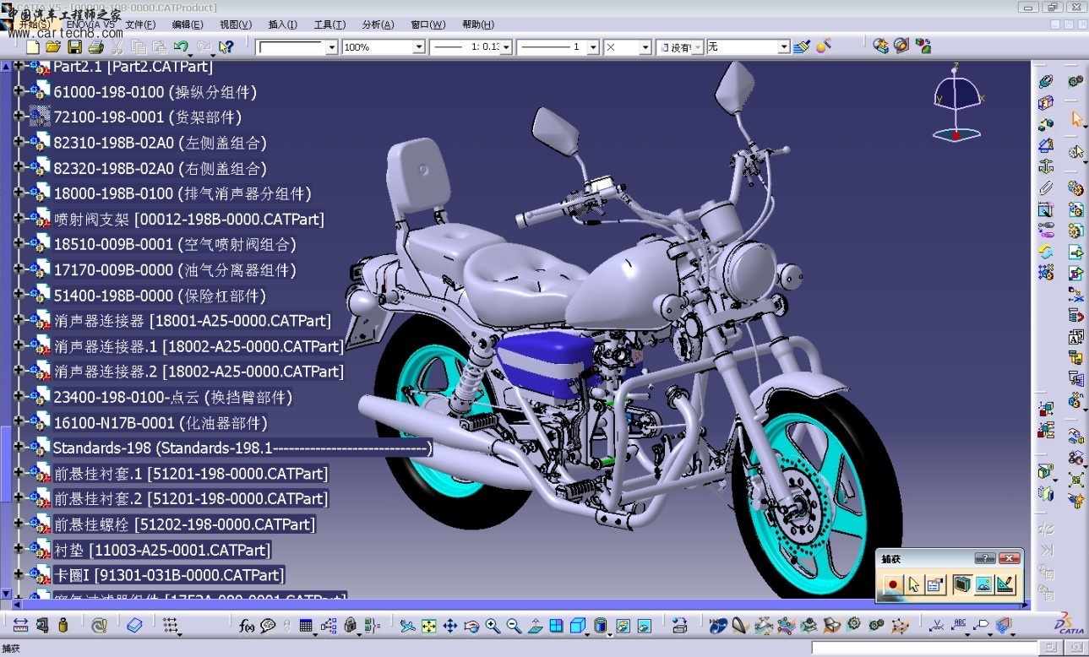The image size is (1089, 657).
Task: Click the help ? button on 捕获 toolbar
Action: point(985,558)
